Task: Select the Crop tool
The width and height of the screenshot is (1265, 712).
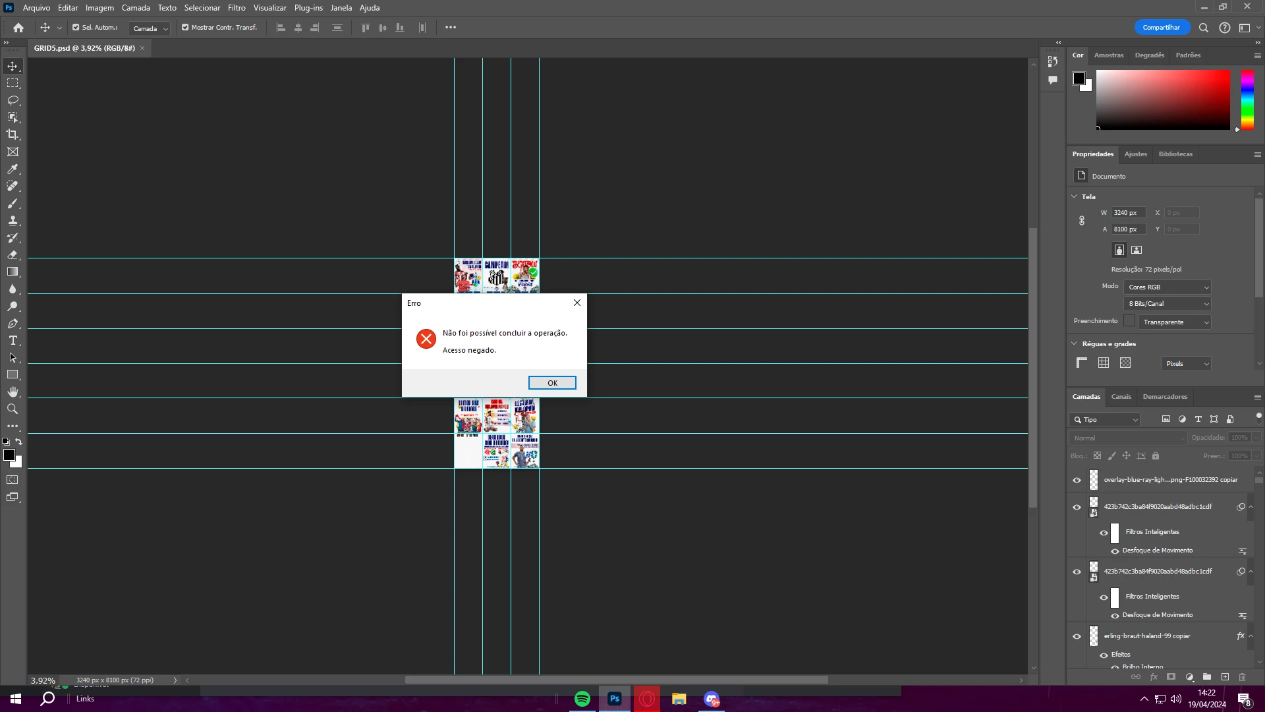Action: [x=13, y=134]
